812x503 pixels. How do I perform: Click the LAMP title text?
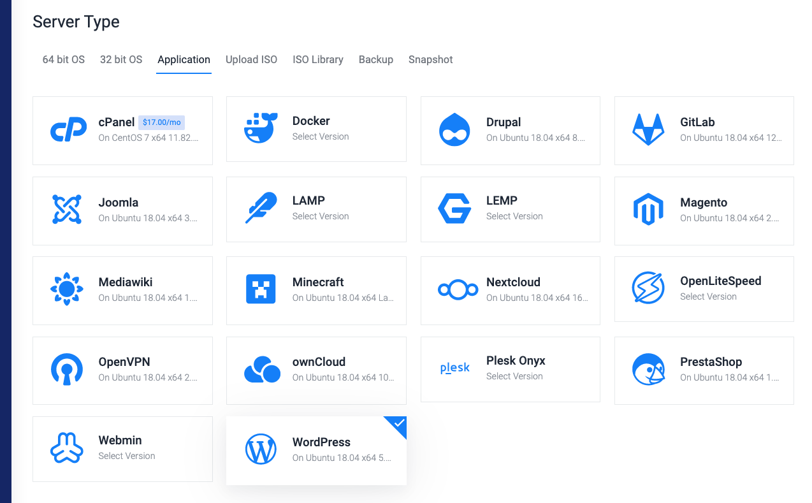pyautogui.click(x=308, y=200)
